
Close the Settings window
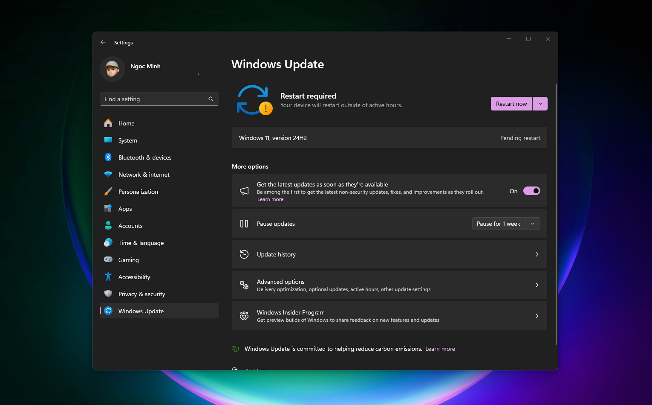(548, 39)
